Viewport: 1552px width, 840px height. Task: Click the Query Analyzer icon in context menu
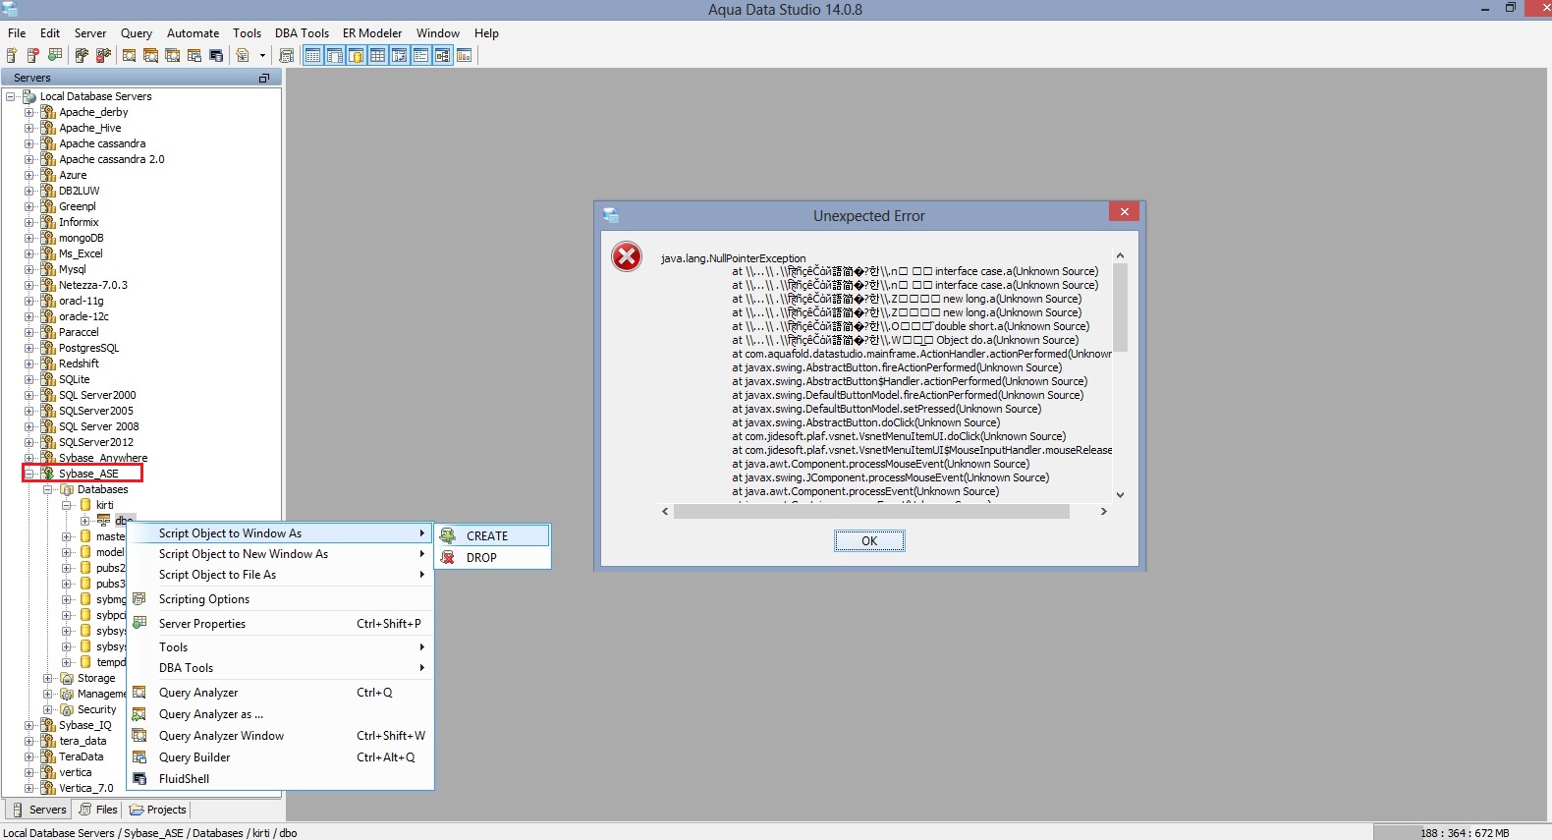coord(139,692)
